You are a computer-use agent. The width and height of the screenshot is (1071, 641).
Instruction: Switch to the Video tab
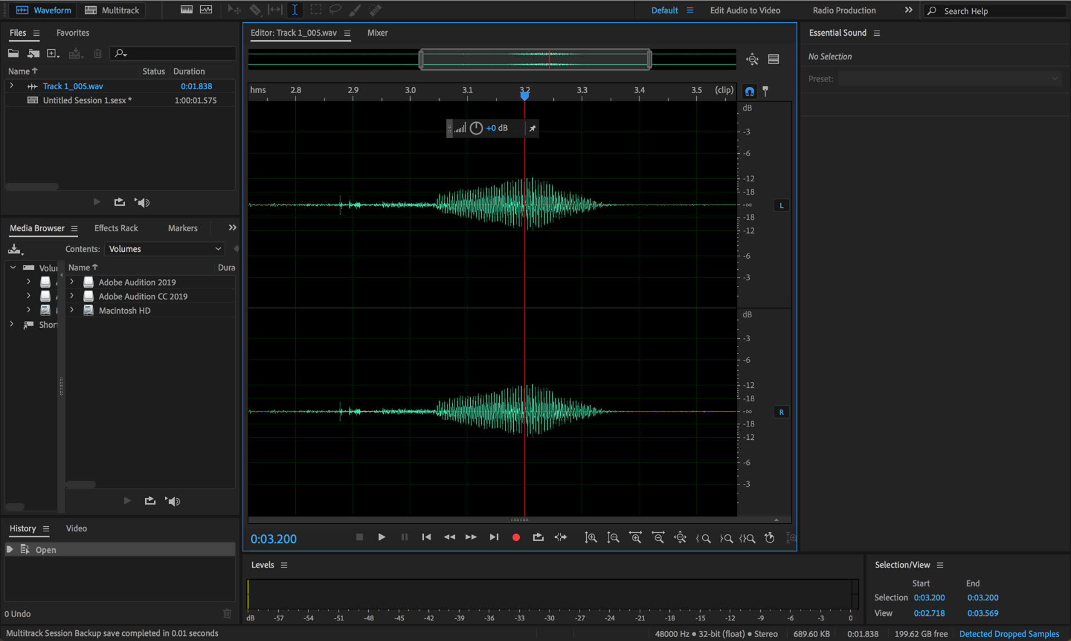click(x=76, y=528)
